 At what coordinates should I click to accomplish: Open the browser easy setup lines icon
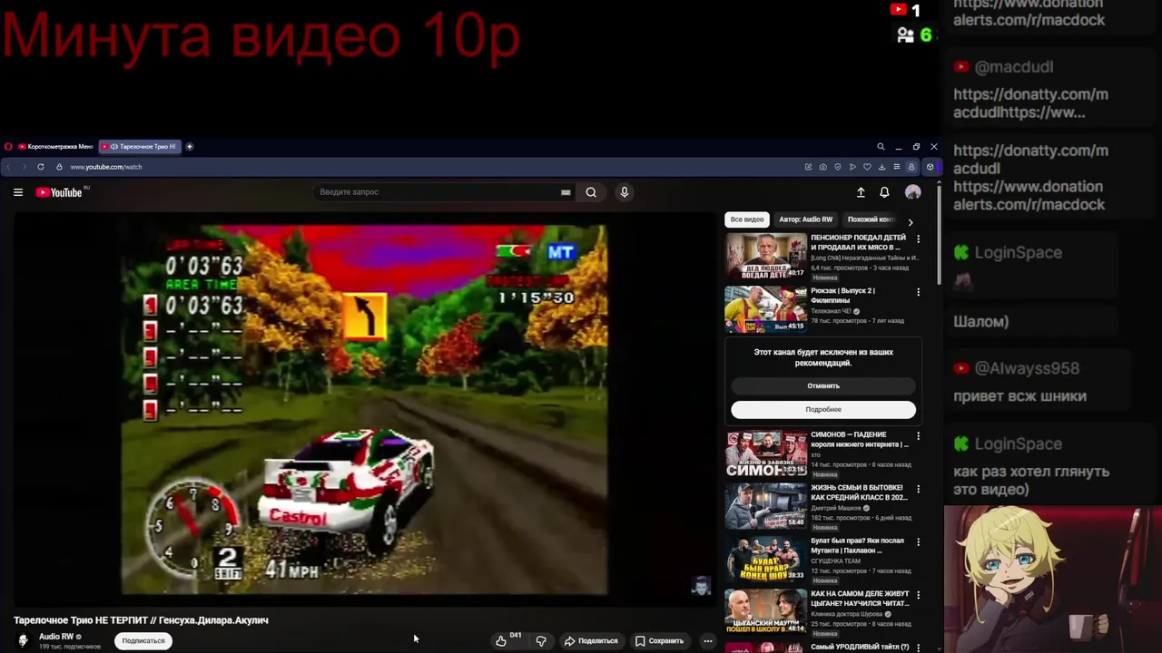pyautogui.click(x=896, y=167)
